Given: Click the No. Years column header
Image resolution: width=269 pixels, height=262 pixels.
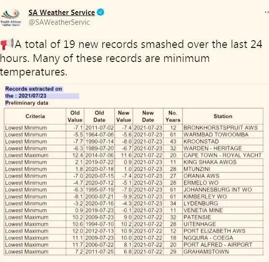Looking at the screenshot, I should click(x=173, y=116).
